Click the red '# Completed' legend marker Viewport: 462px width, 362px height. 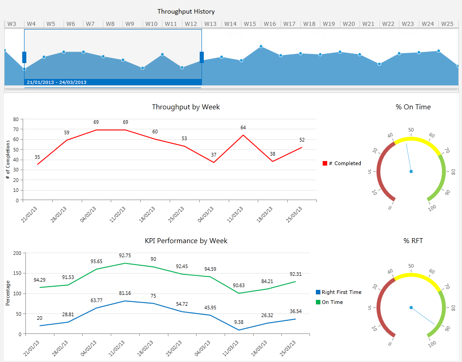pos(325,163)
